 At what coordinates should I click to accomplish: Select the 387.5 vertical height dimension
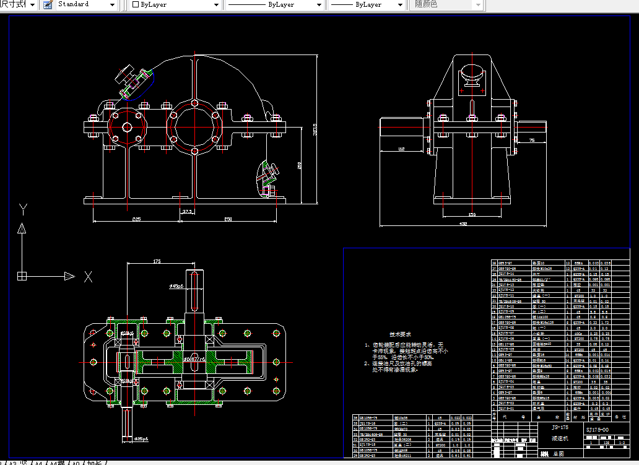point(315,129)
